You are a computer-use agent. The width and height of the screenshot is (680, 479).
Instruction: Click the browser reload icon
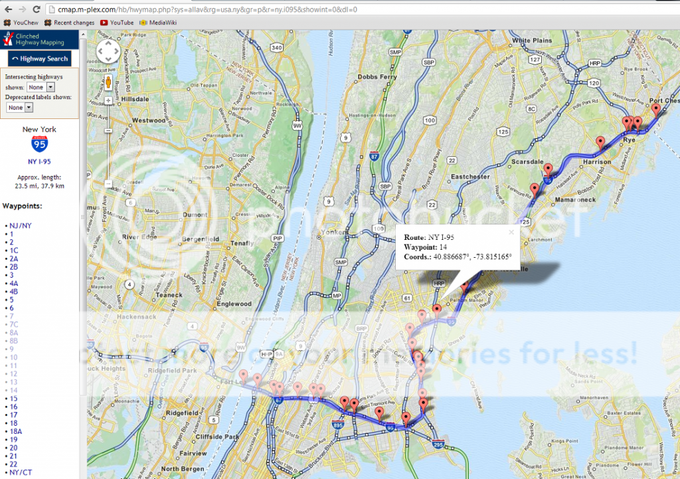tap(35, 10)
